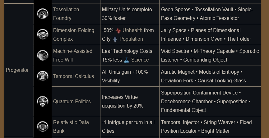Follow the Machine-Assisted Free Will link
This screenshot has width=269, height=138.
tap(73, 55)
